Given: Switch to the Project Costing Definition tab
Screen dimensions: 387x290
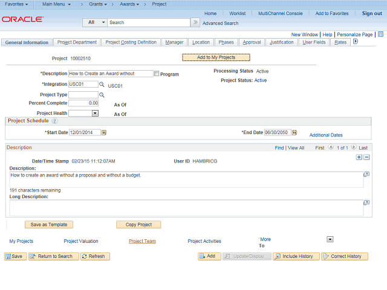Looking at the screenshot, I should [131, 42].
